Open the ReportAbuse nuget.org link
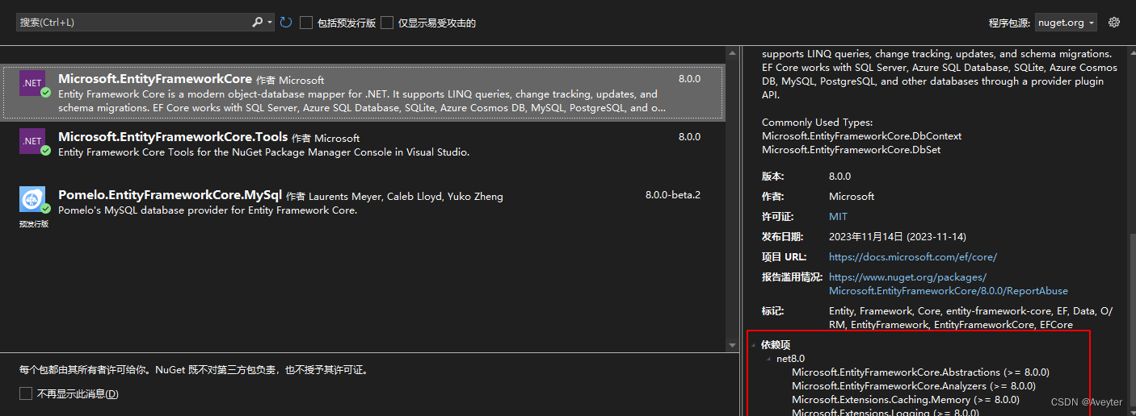The height and width of the screenshot is (416, 1136). (x=949, y=284)
